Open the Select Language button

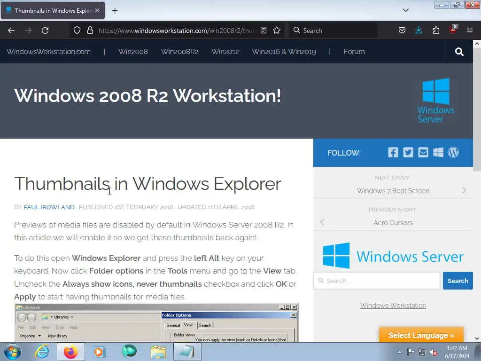[x=421, y=335]
